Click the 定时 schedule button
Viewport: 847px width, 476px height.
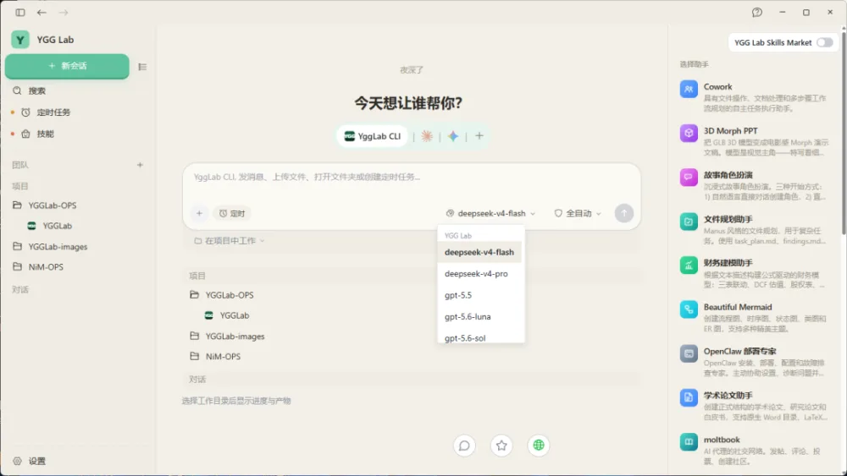232,213
